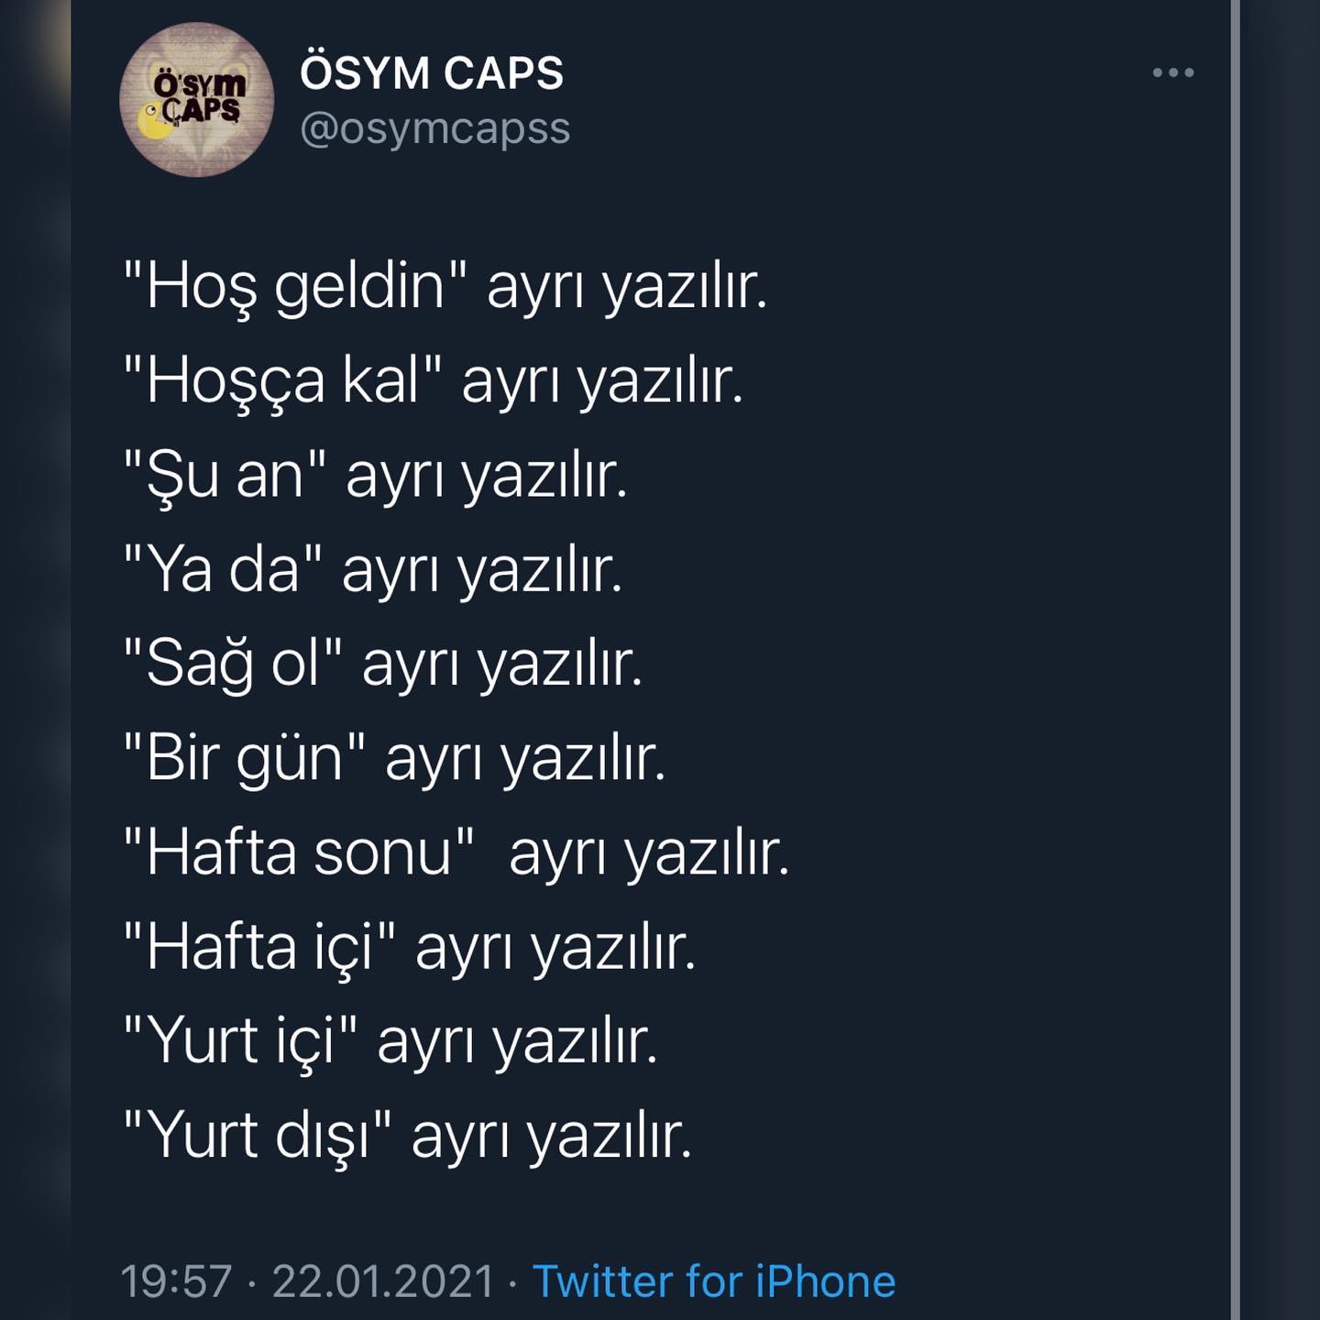The height and width of the screenshot is (1320, 1320).
Task: Click the ÖSYM CAPS display name
Action: [x=432, y=71]
